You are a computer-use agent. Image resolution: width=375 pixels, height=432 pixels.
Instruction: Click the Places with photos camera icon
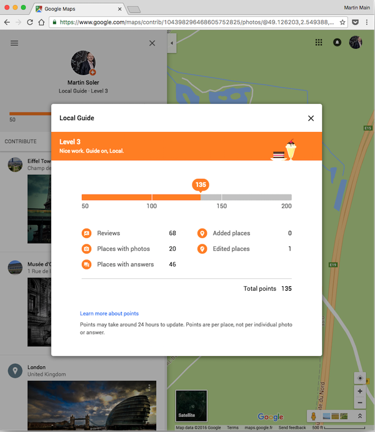(x=86, y=249)
